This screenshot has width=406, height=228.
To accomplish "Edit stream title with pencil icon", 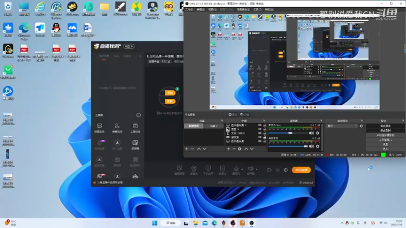I will pos(169,61).
